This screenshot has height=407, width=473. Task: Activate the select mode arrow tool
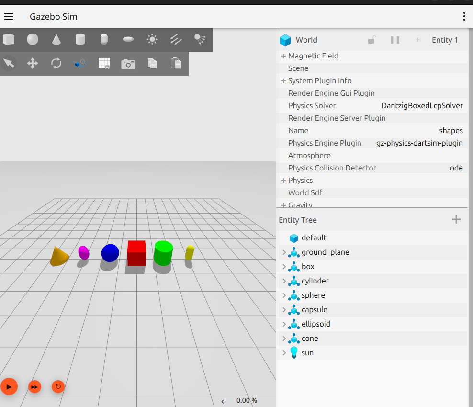(x=9, y=63)
